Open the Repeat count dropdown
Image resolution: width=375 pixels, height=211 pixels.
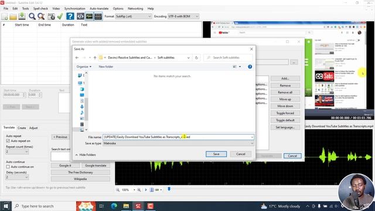tap(17, 152)
